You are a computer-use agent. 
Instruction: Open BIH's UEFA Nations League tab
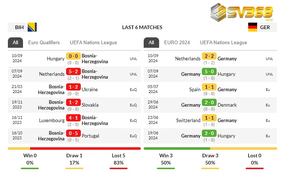point(93,42)
